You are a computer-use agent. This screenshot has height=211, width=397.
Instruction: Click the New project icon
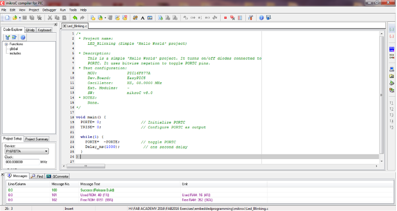[x=93, y=18]
